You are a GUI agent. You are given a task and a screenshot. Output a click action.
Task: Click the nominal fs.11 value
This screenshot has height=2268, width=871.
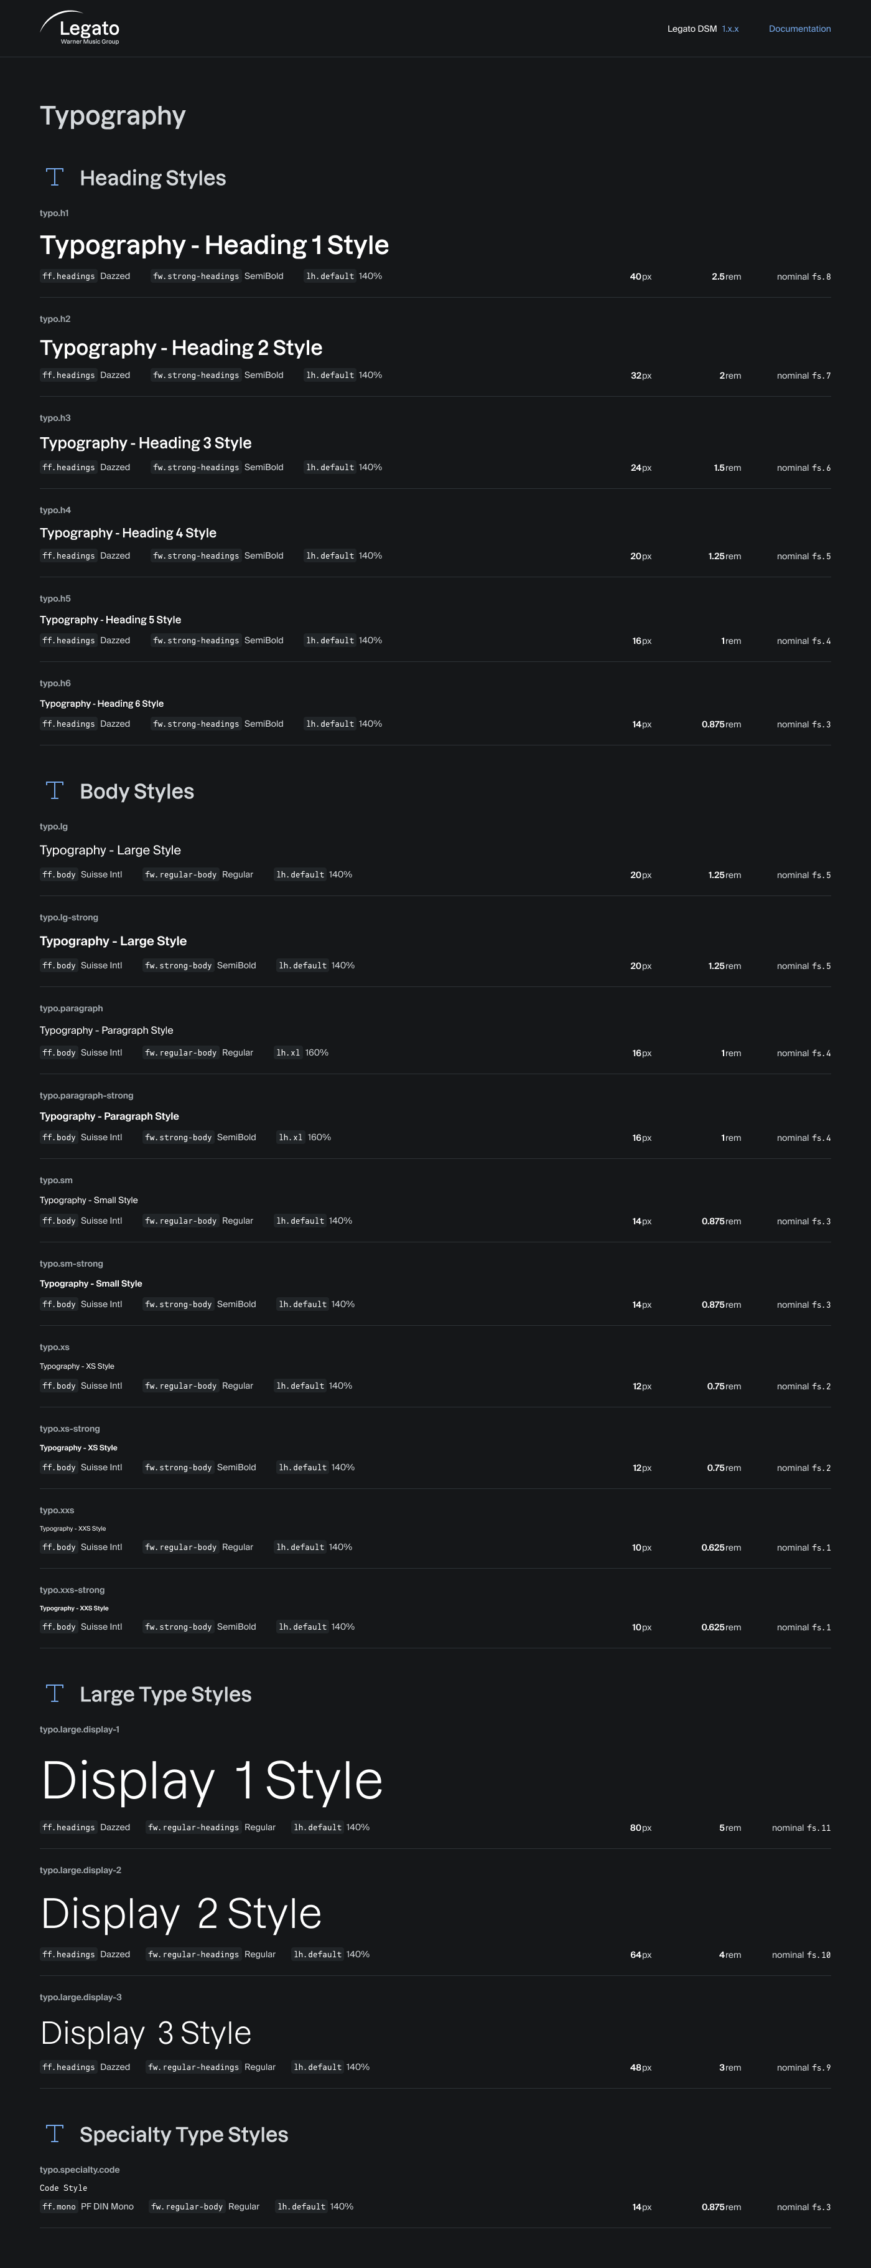point(801,1828)
